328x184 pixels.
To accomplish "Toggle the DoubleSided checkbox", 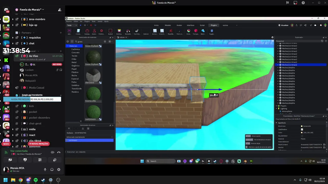I will (302, 136).
